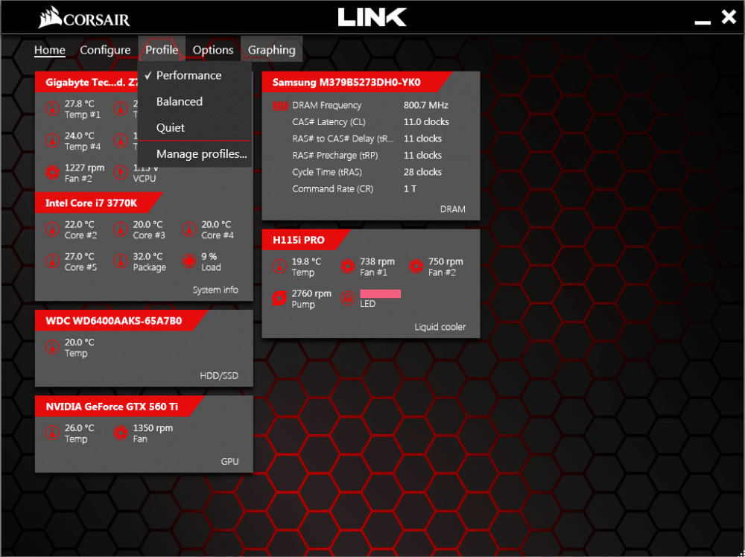This screenshot has width=745, height=557.
Task: Click the CAS# Latency 11.0 clocks value
Action: 426,122
